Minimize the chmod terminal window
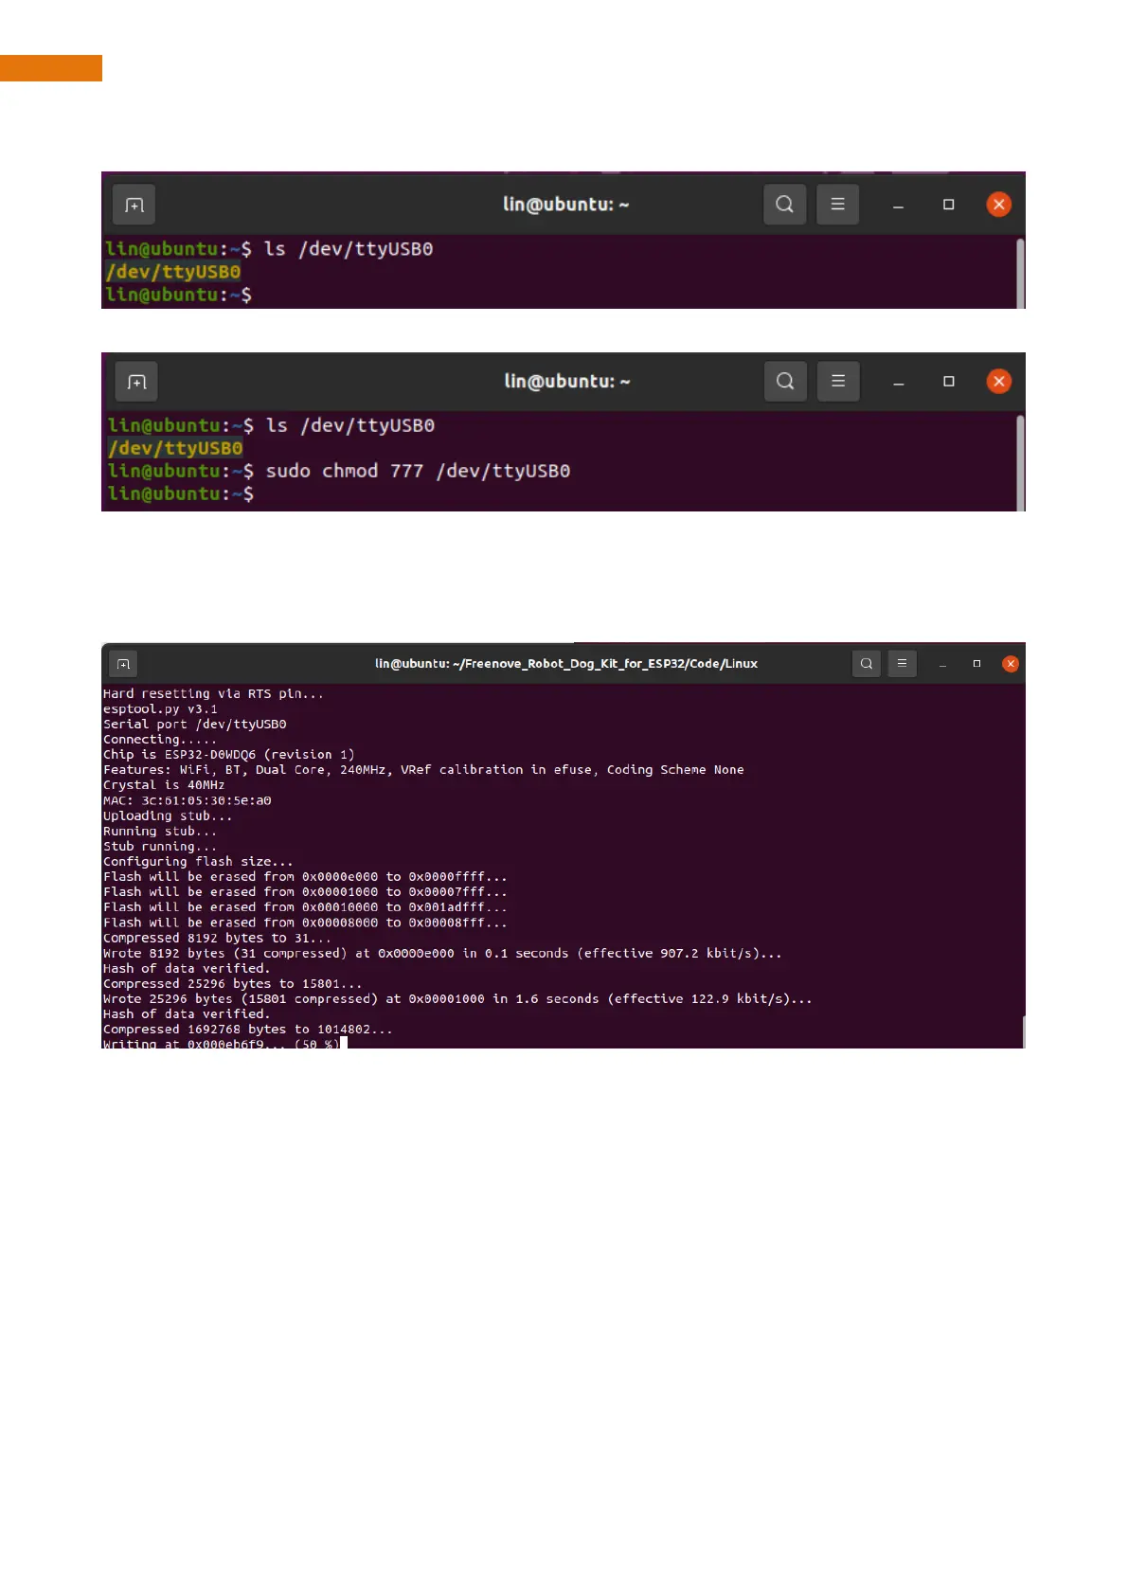 [x=899, y=383]
